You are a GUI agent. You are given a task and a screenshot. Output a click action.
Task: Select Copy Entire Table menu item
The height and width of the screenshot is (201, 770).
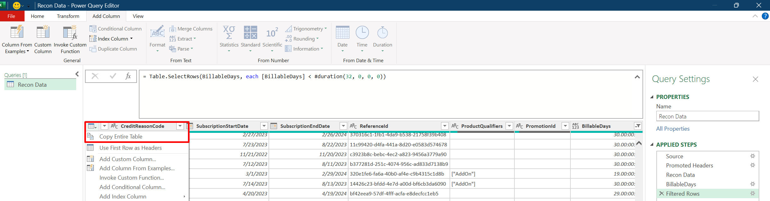coord(121,136)
